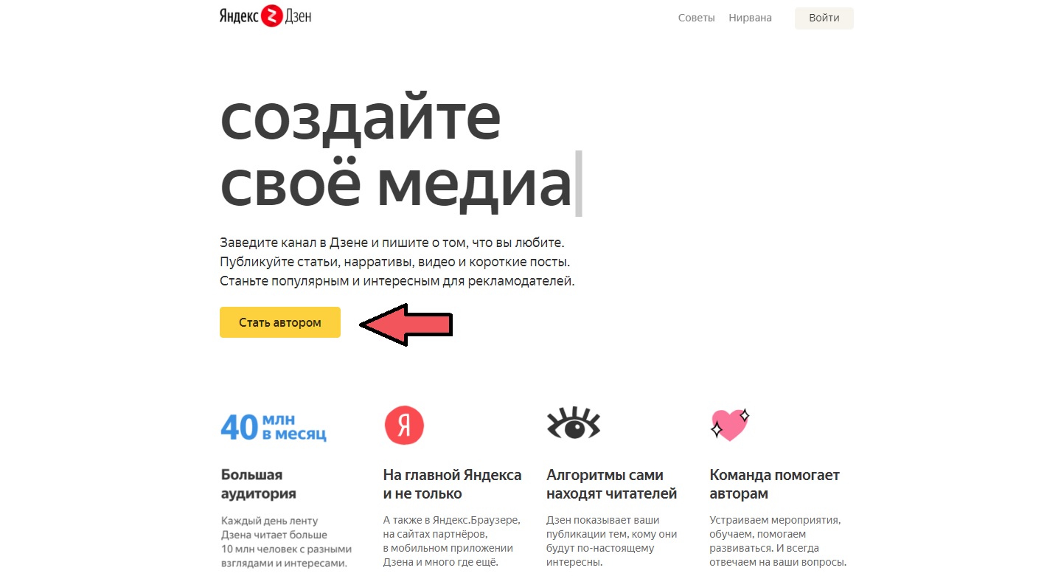
Task: Click the Дзен показывает ваши публикации text
Action: [x=611, y=541]
